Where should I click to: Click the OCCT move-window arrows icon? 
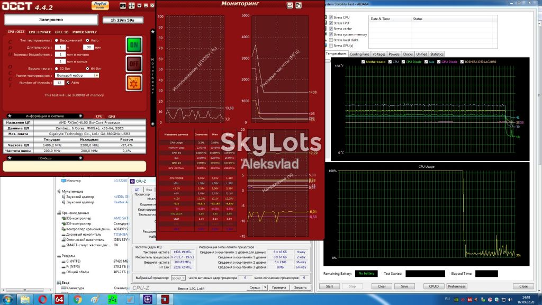[x=132, y=5]
